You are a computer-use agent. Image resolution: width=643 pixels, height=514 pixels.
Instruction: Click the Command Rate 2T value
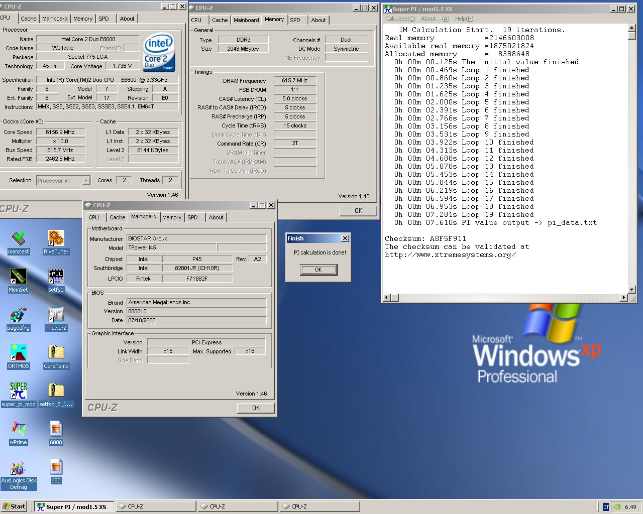295,144
